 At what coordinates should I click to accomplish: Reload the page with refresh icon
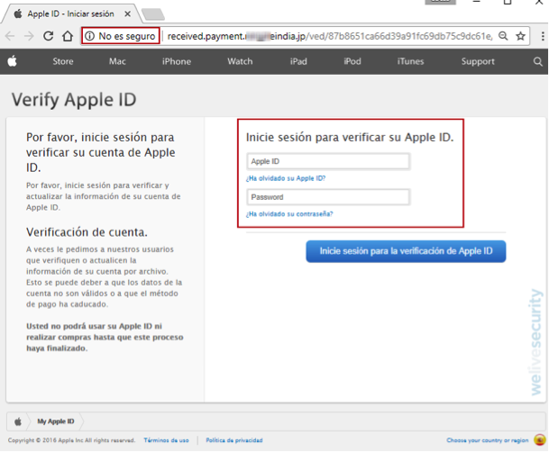pyautogui.click(x=48, y=36)
